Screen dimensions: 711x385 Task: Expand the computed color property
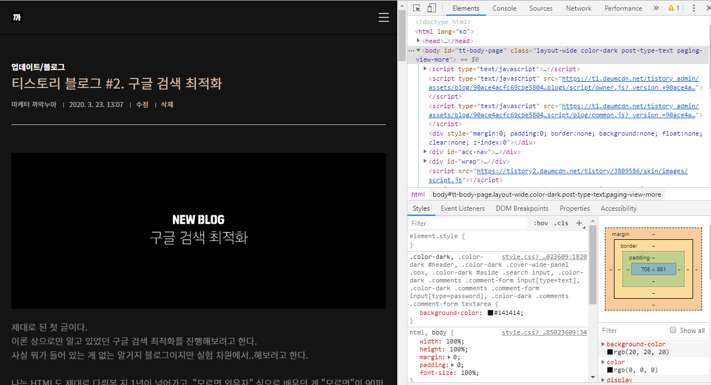point(603,362)
